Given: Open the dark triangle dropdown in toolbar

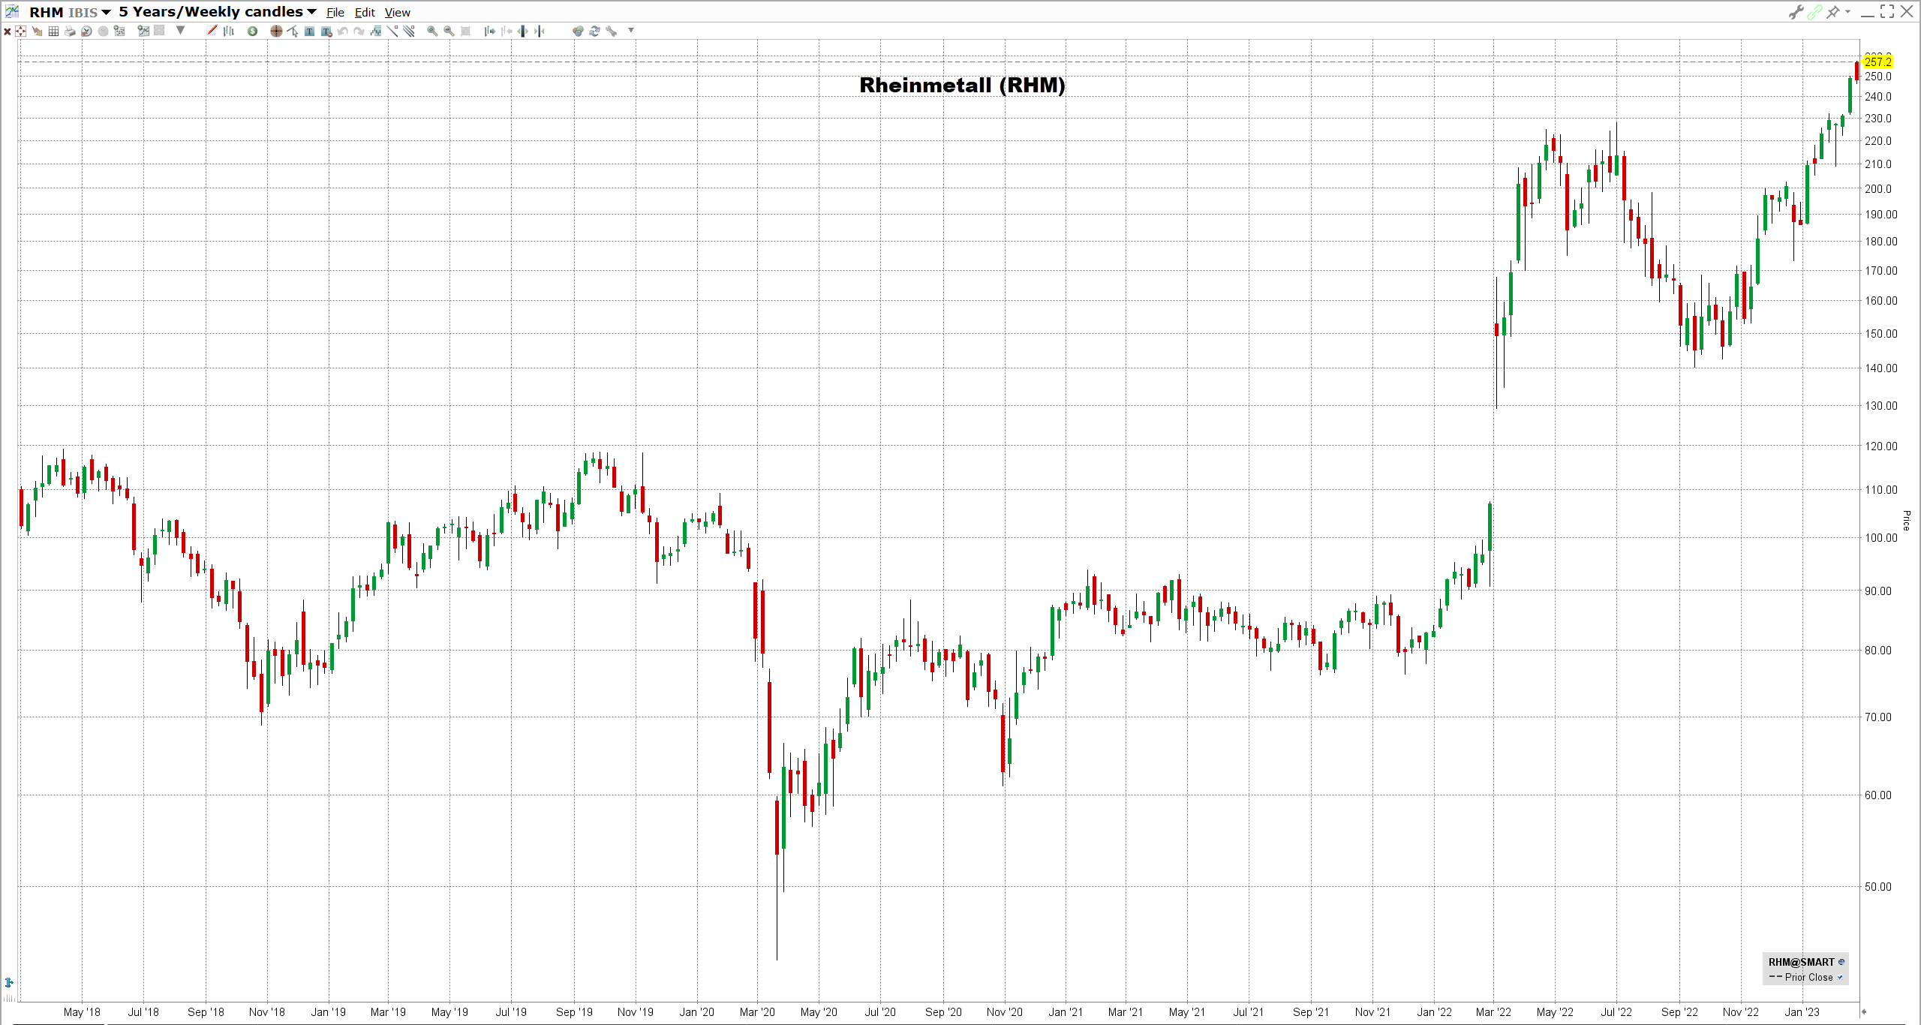Looking at the screenshot, I should coord(181,31).
